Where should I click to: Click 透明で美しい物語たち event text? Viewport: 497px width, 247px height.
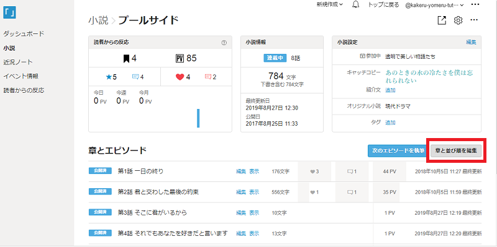click(x=410, y=57)
